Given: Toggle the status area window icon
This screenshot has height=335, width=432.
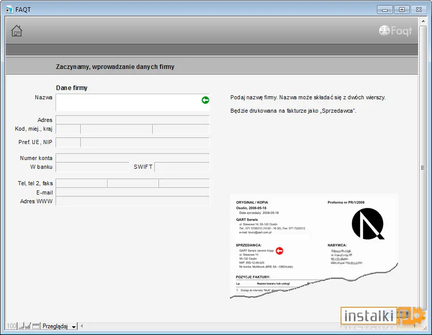Looking at the screenshot, I should [x=36, y=326].
